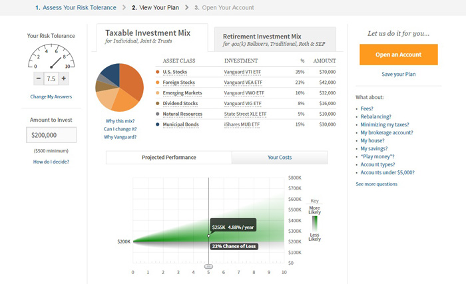
Task: Open Rebalancing? question link
Action: (x=376, y=117)
